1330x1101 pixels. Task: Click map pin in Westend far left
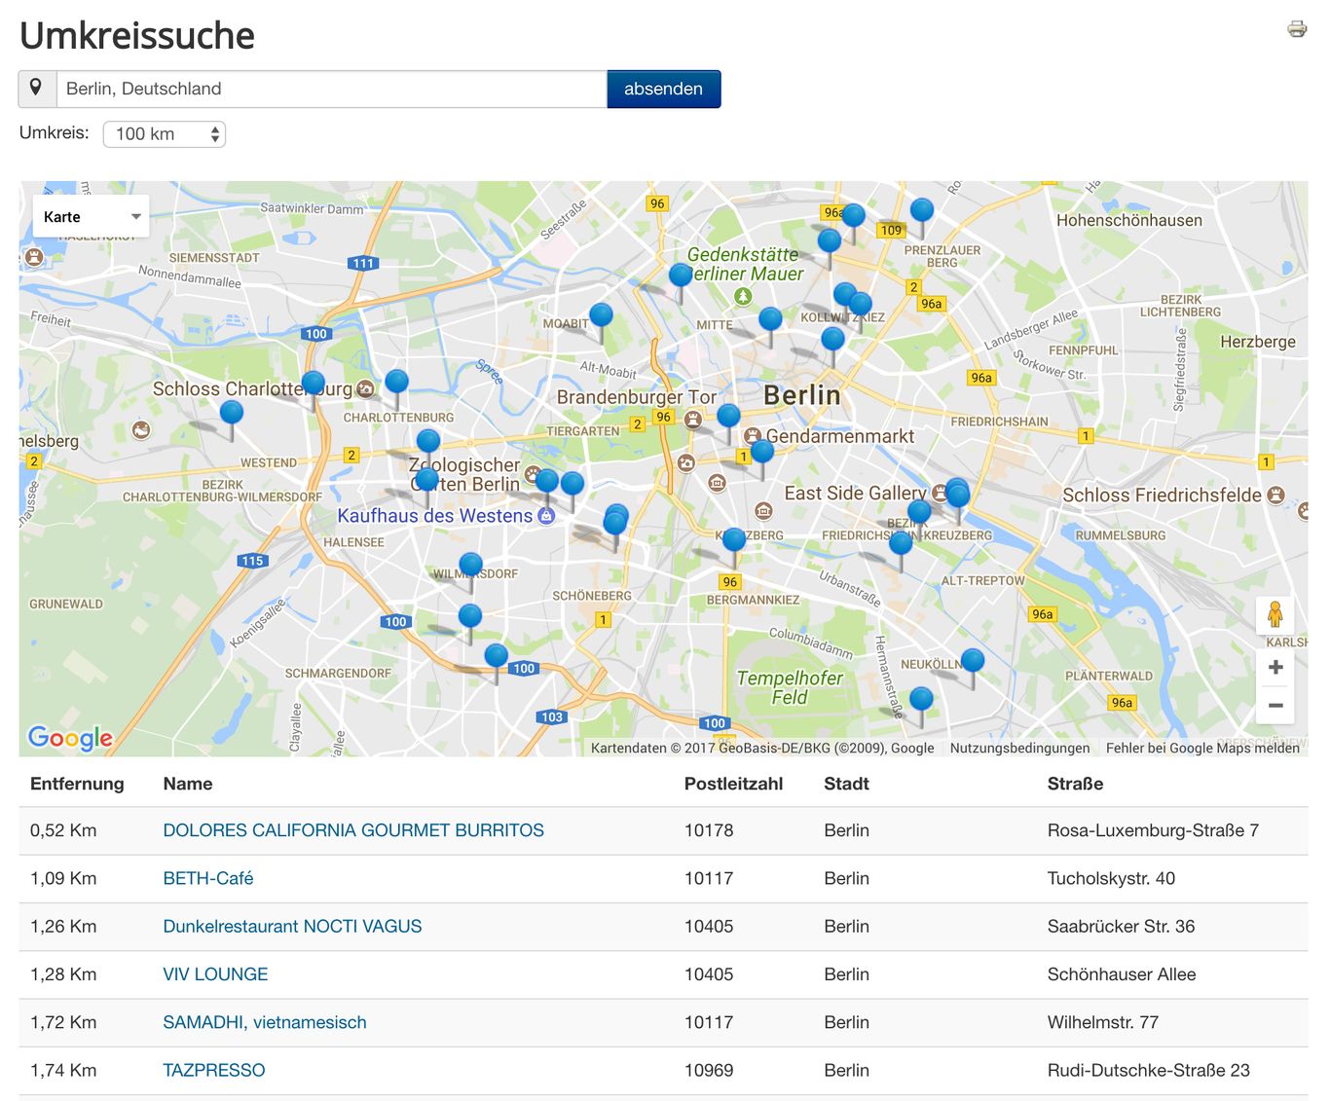[232, 413]
